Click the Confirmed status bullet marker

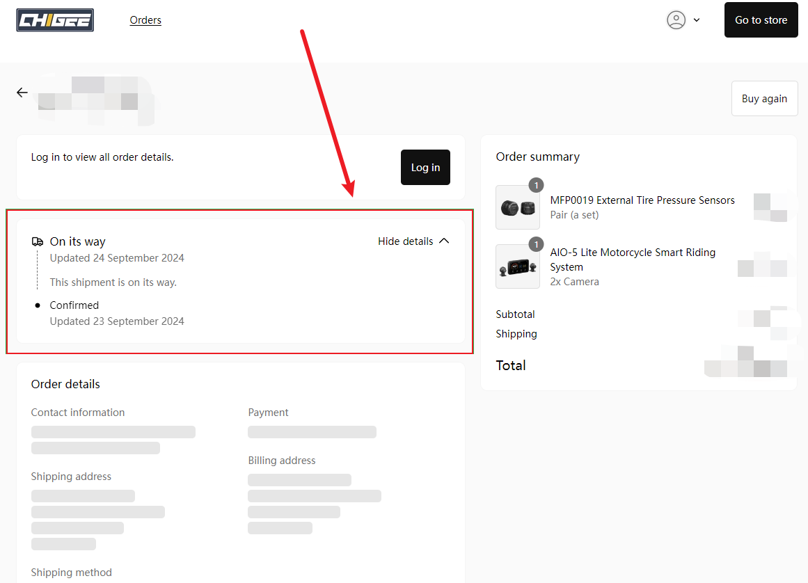click(38, 305)
